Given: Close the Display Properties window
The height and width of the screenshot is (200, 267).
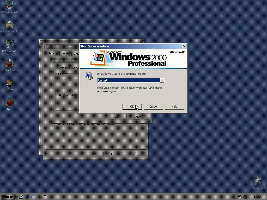Looking at the screenshot, I should pyautogui.click(x=141, y=42).
